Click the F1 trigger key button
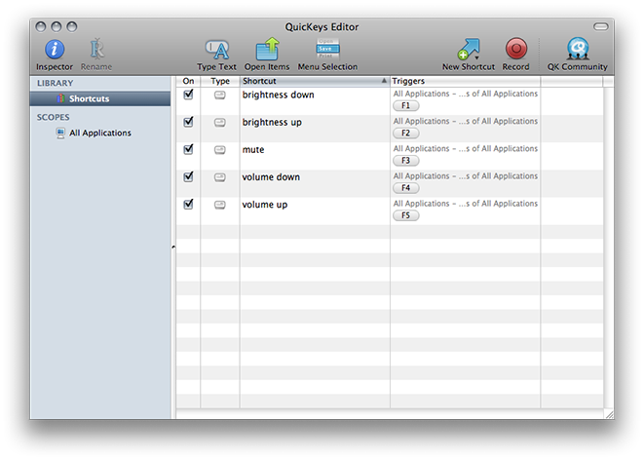 405,105
